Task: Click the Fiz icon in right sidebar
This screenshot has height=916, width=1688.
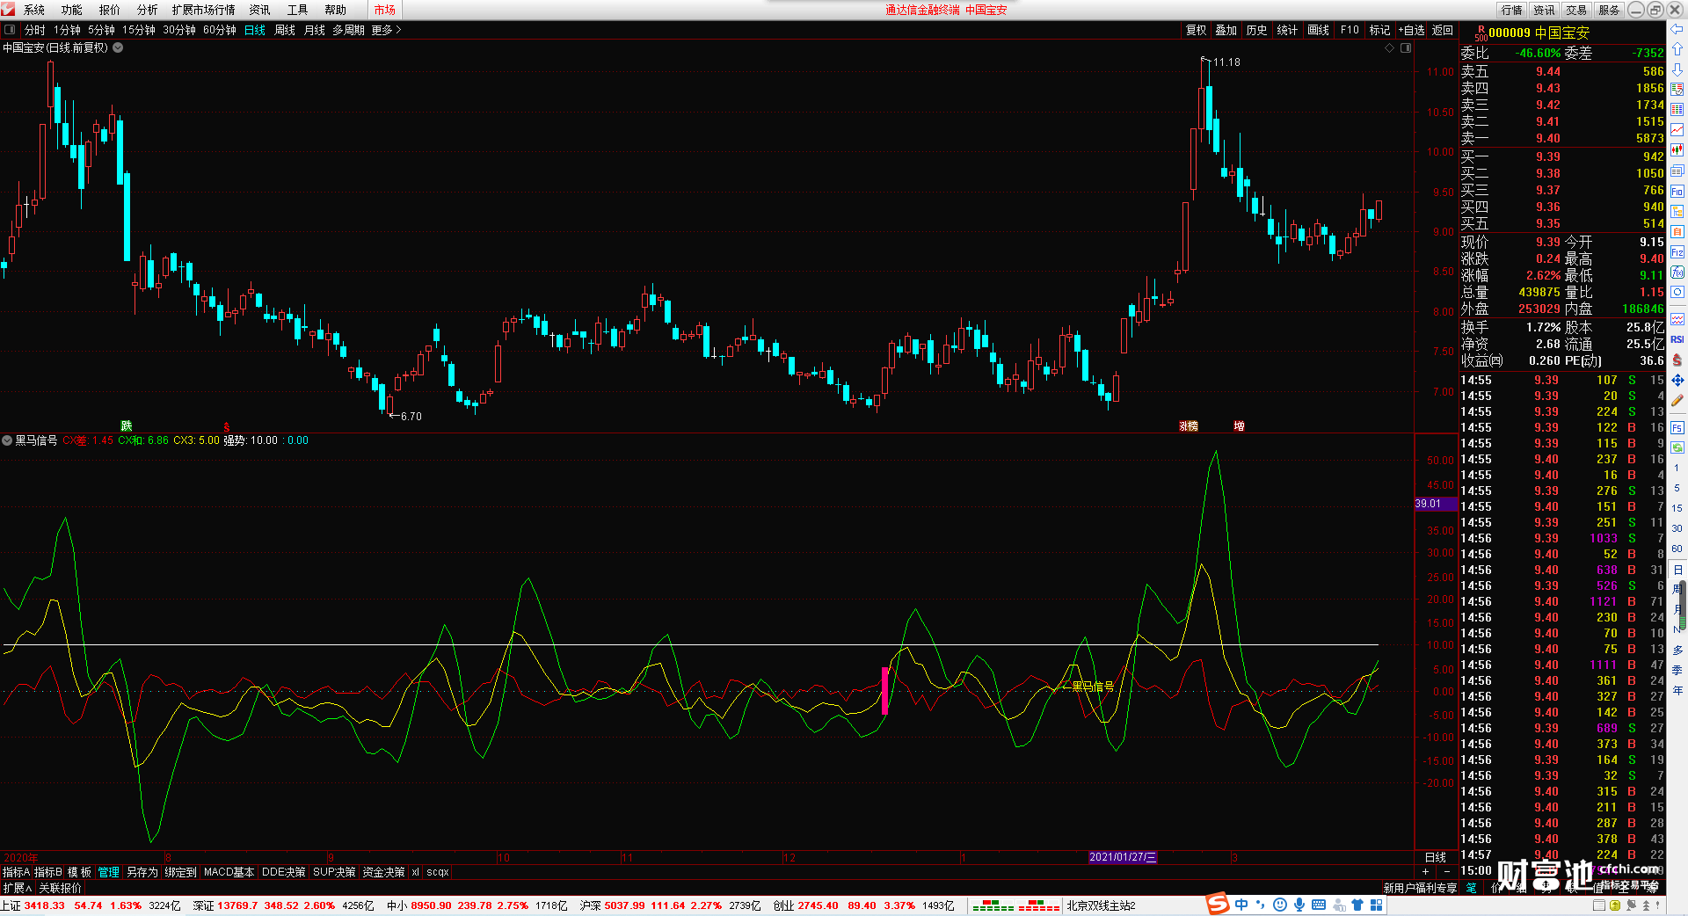Action: tap(1677, 251)
